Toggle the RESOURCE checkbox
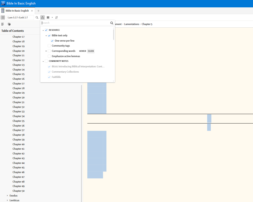Screen dimensions: 253x202 point(46,30)
